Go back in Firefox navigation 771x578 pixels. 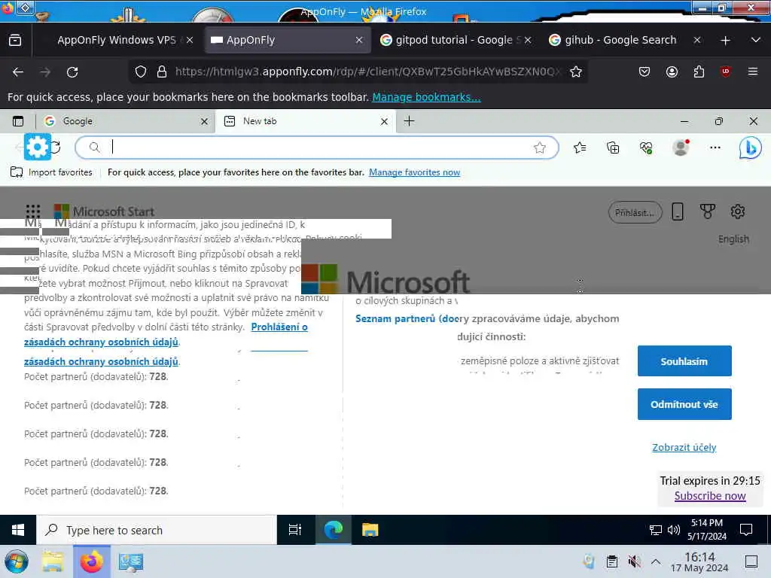18,72
